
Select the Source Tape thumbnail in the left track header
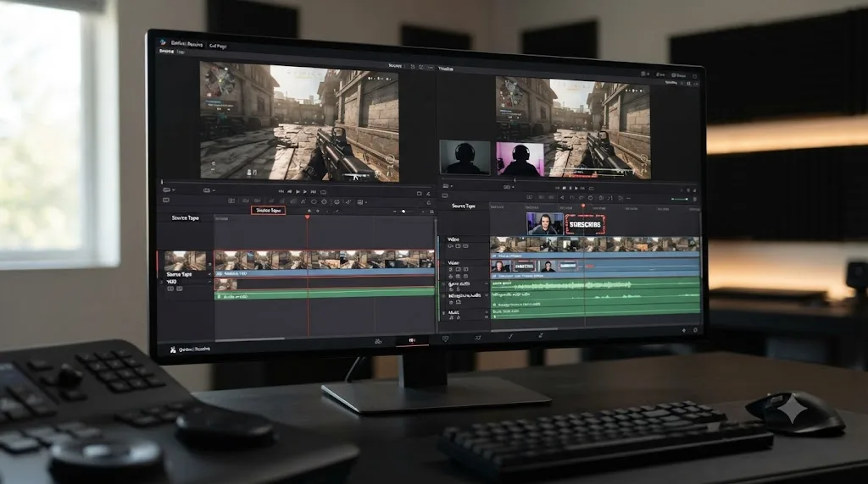pyautogui.click(x=185, y=261)
